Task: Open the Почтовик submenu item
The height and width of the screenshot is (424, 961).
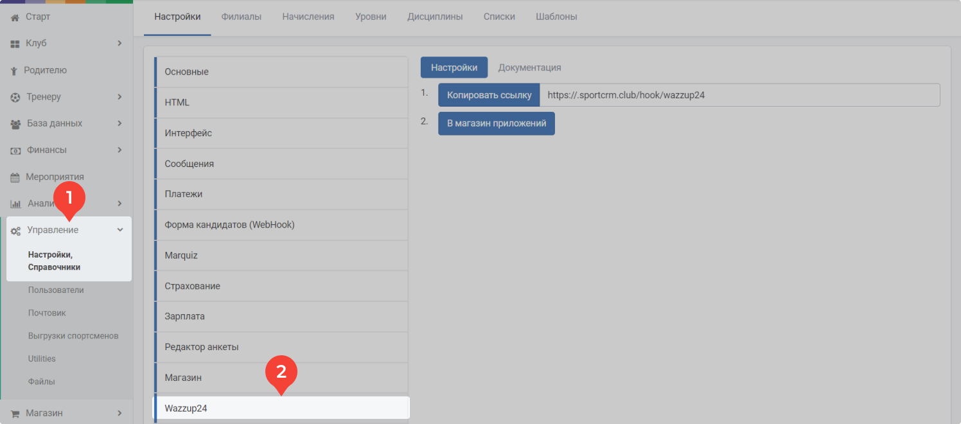Action: coord(47,313)
